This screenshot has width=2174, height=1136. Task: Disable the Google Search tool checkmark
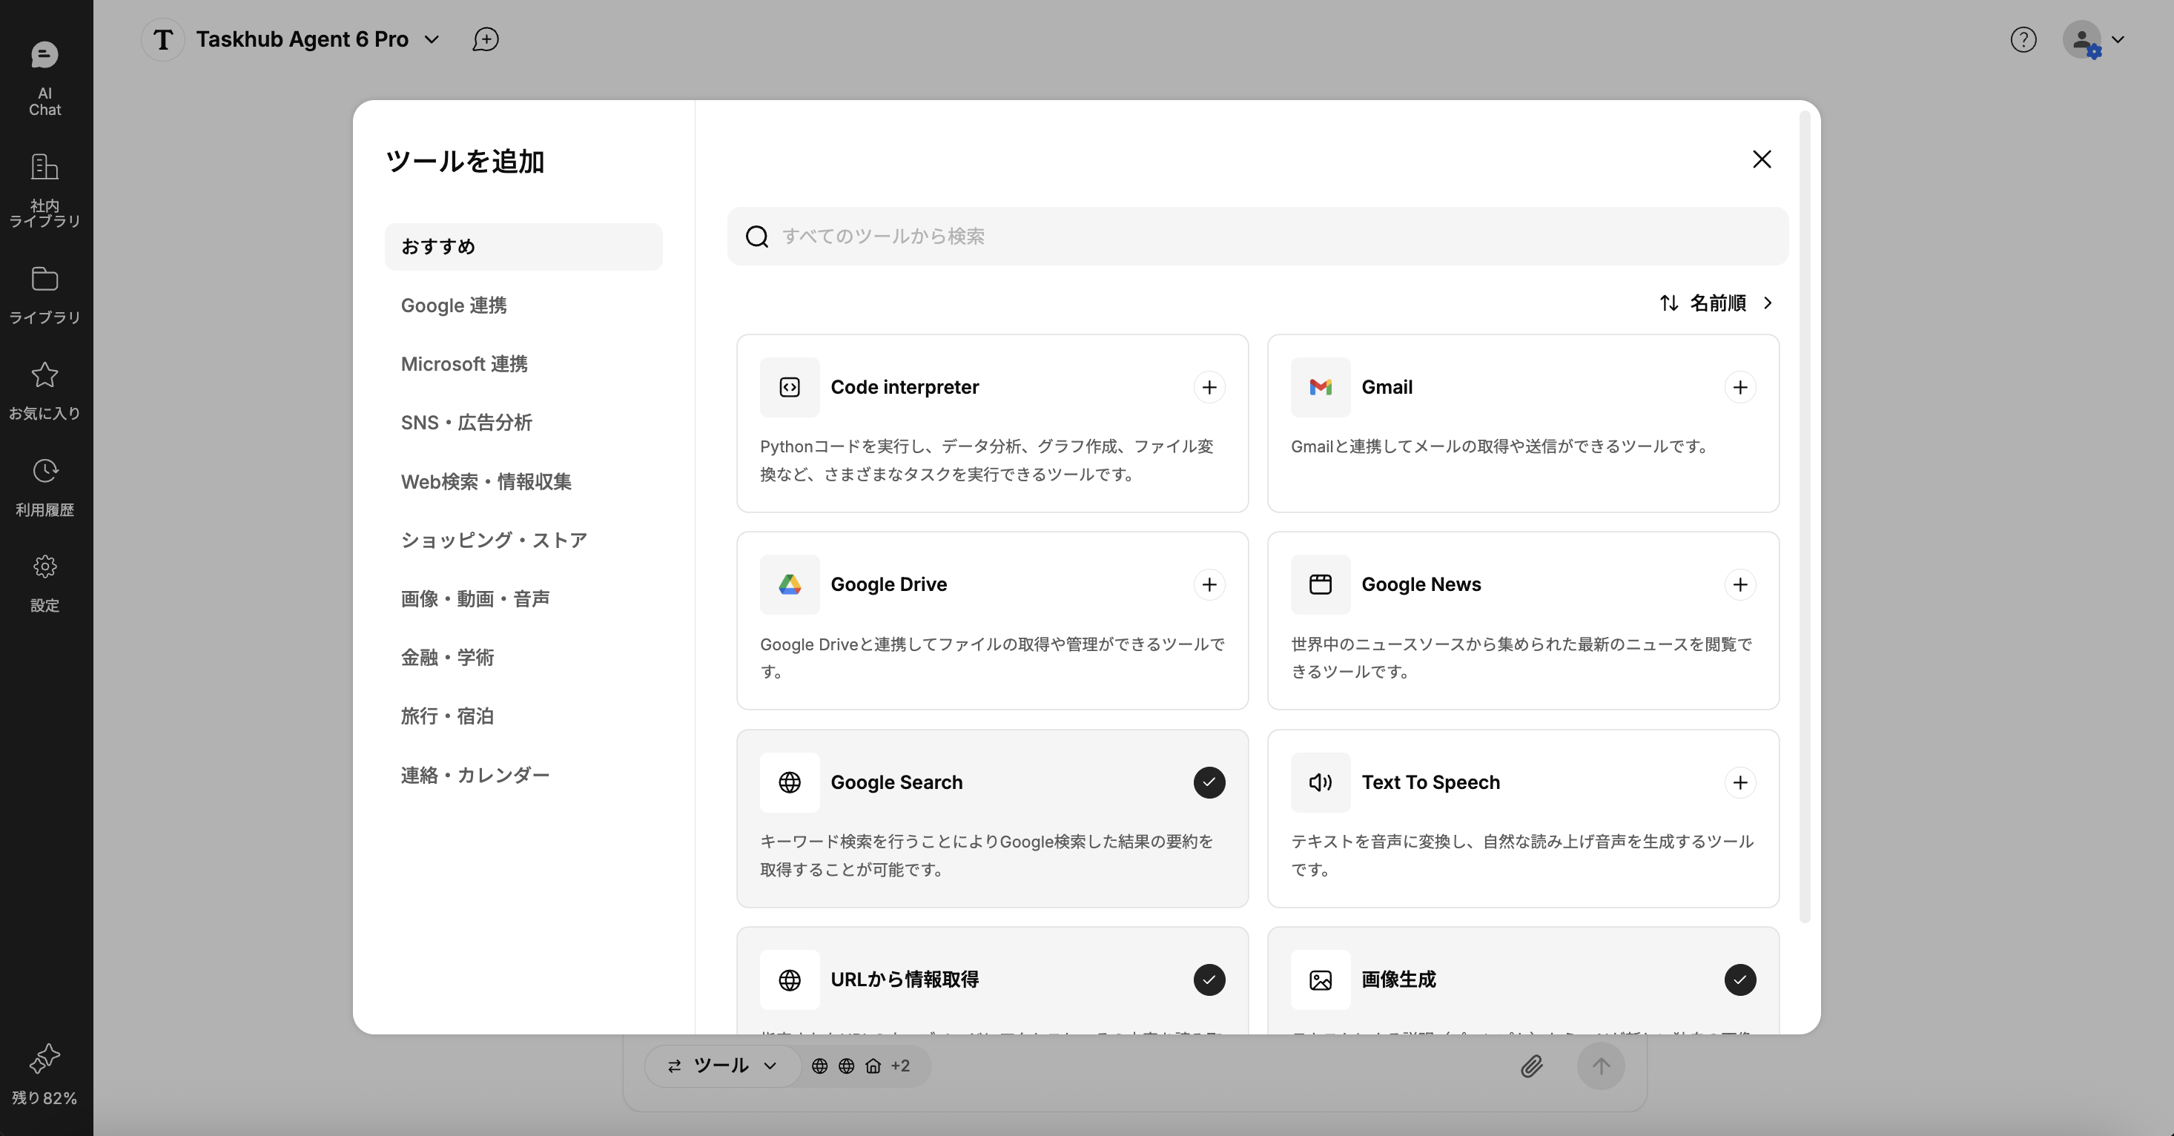point(1209,782)
